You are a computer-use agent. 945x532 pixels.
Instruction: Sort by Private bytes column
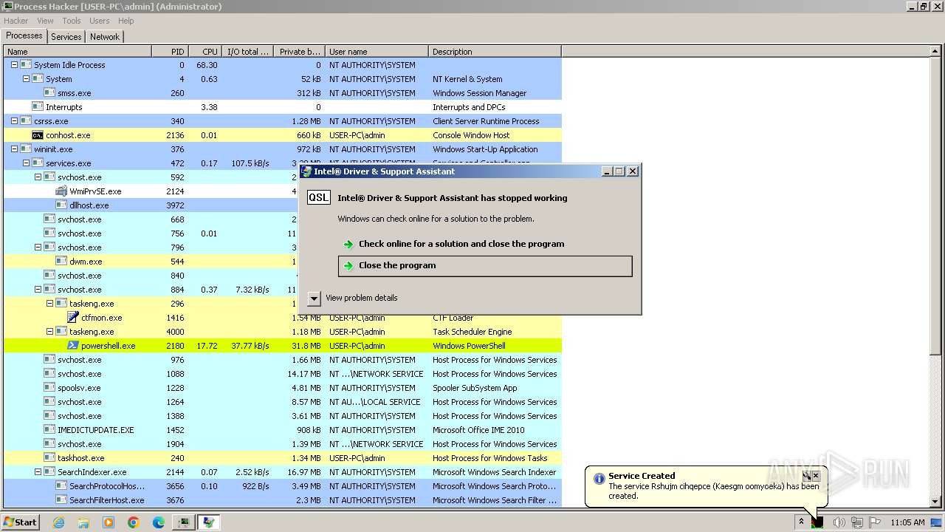[299, 52]
